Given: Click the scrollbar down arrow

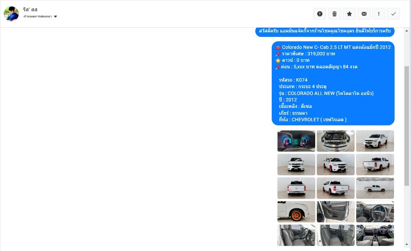Looking at the screenshot, I should point(407,245).
